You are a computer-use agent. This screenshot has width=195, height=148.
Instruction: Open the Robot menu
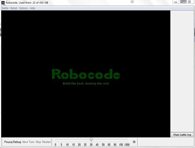[14, 8]
